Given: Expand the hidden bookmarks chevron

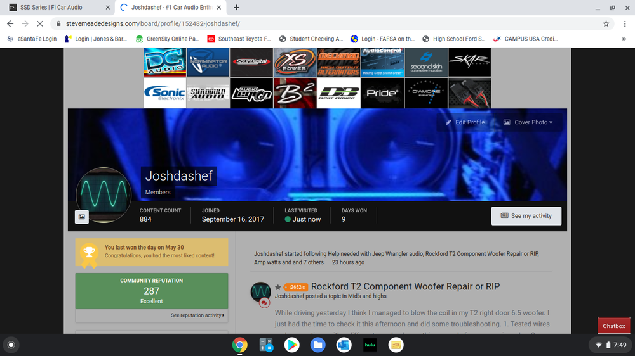Looking at the screenshot, I should click(x=624, y=39).
